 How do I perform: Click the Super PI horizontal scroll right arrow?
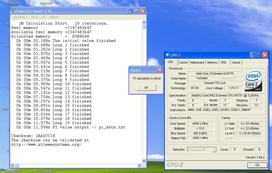(x=139, y=165)
